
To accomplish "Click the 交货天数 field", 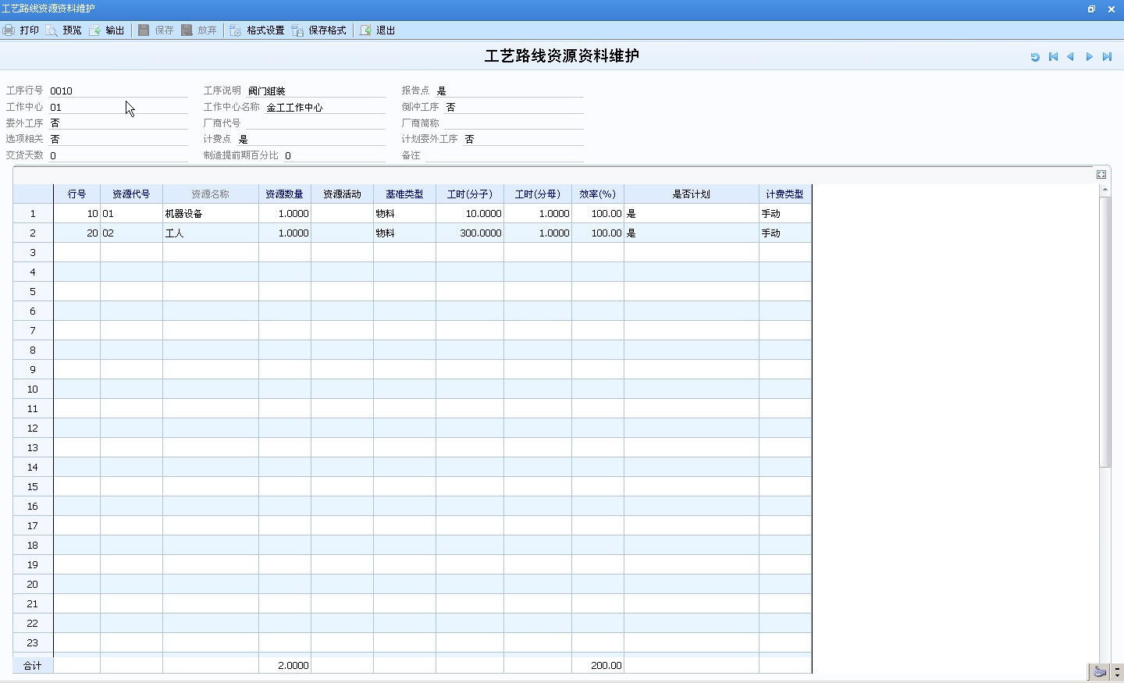I will coord(118,155).
